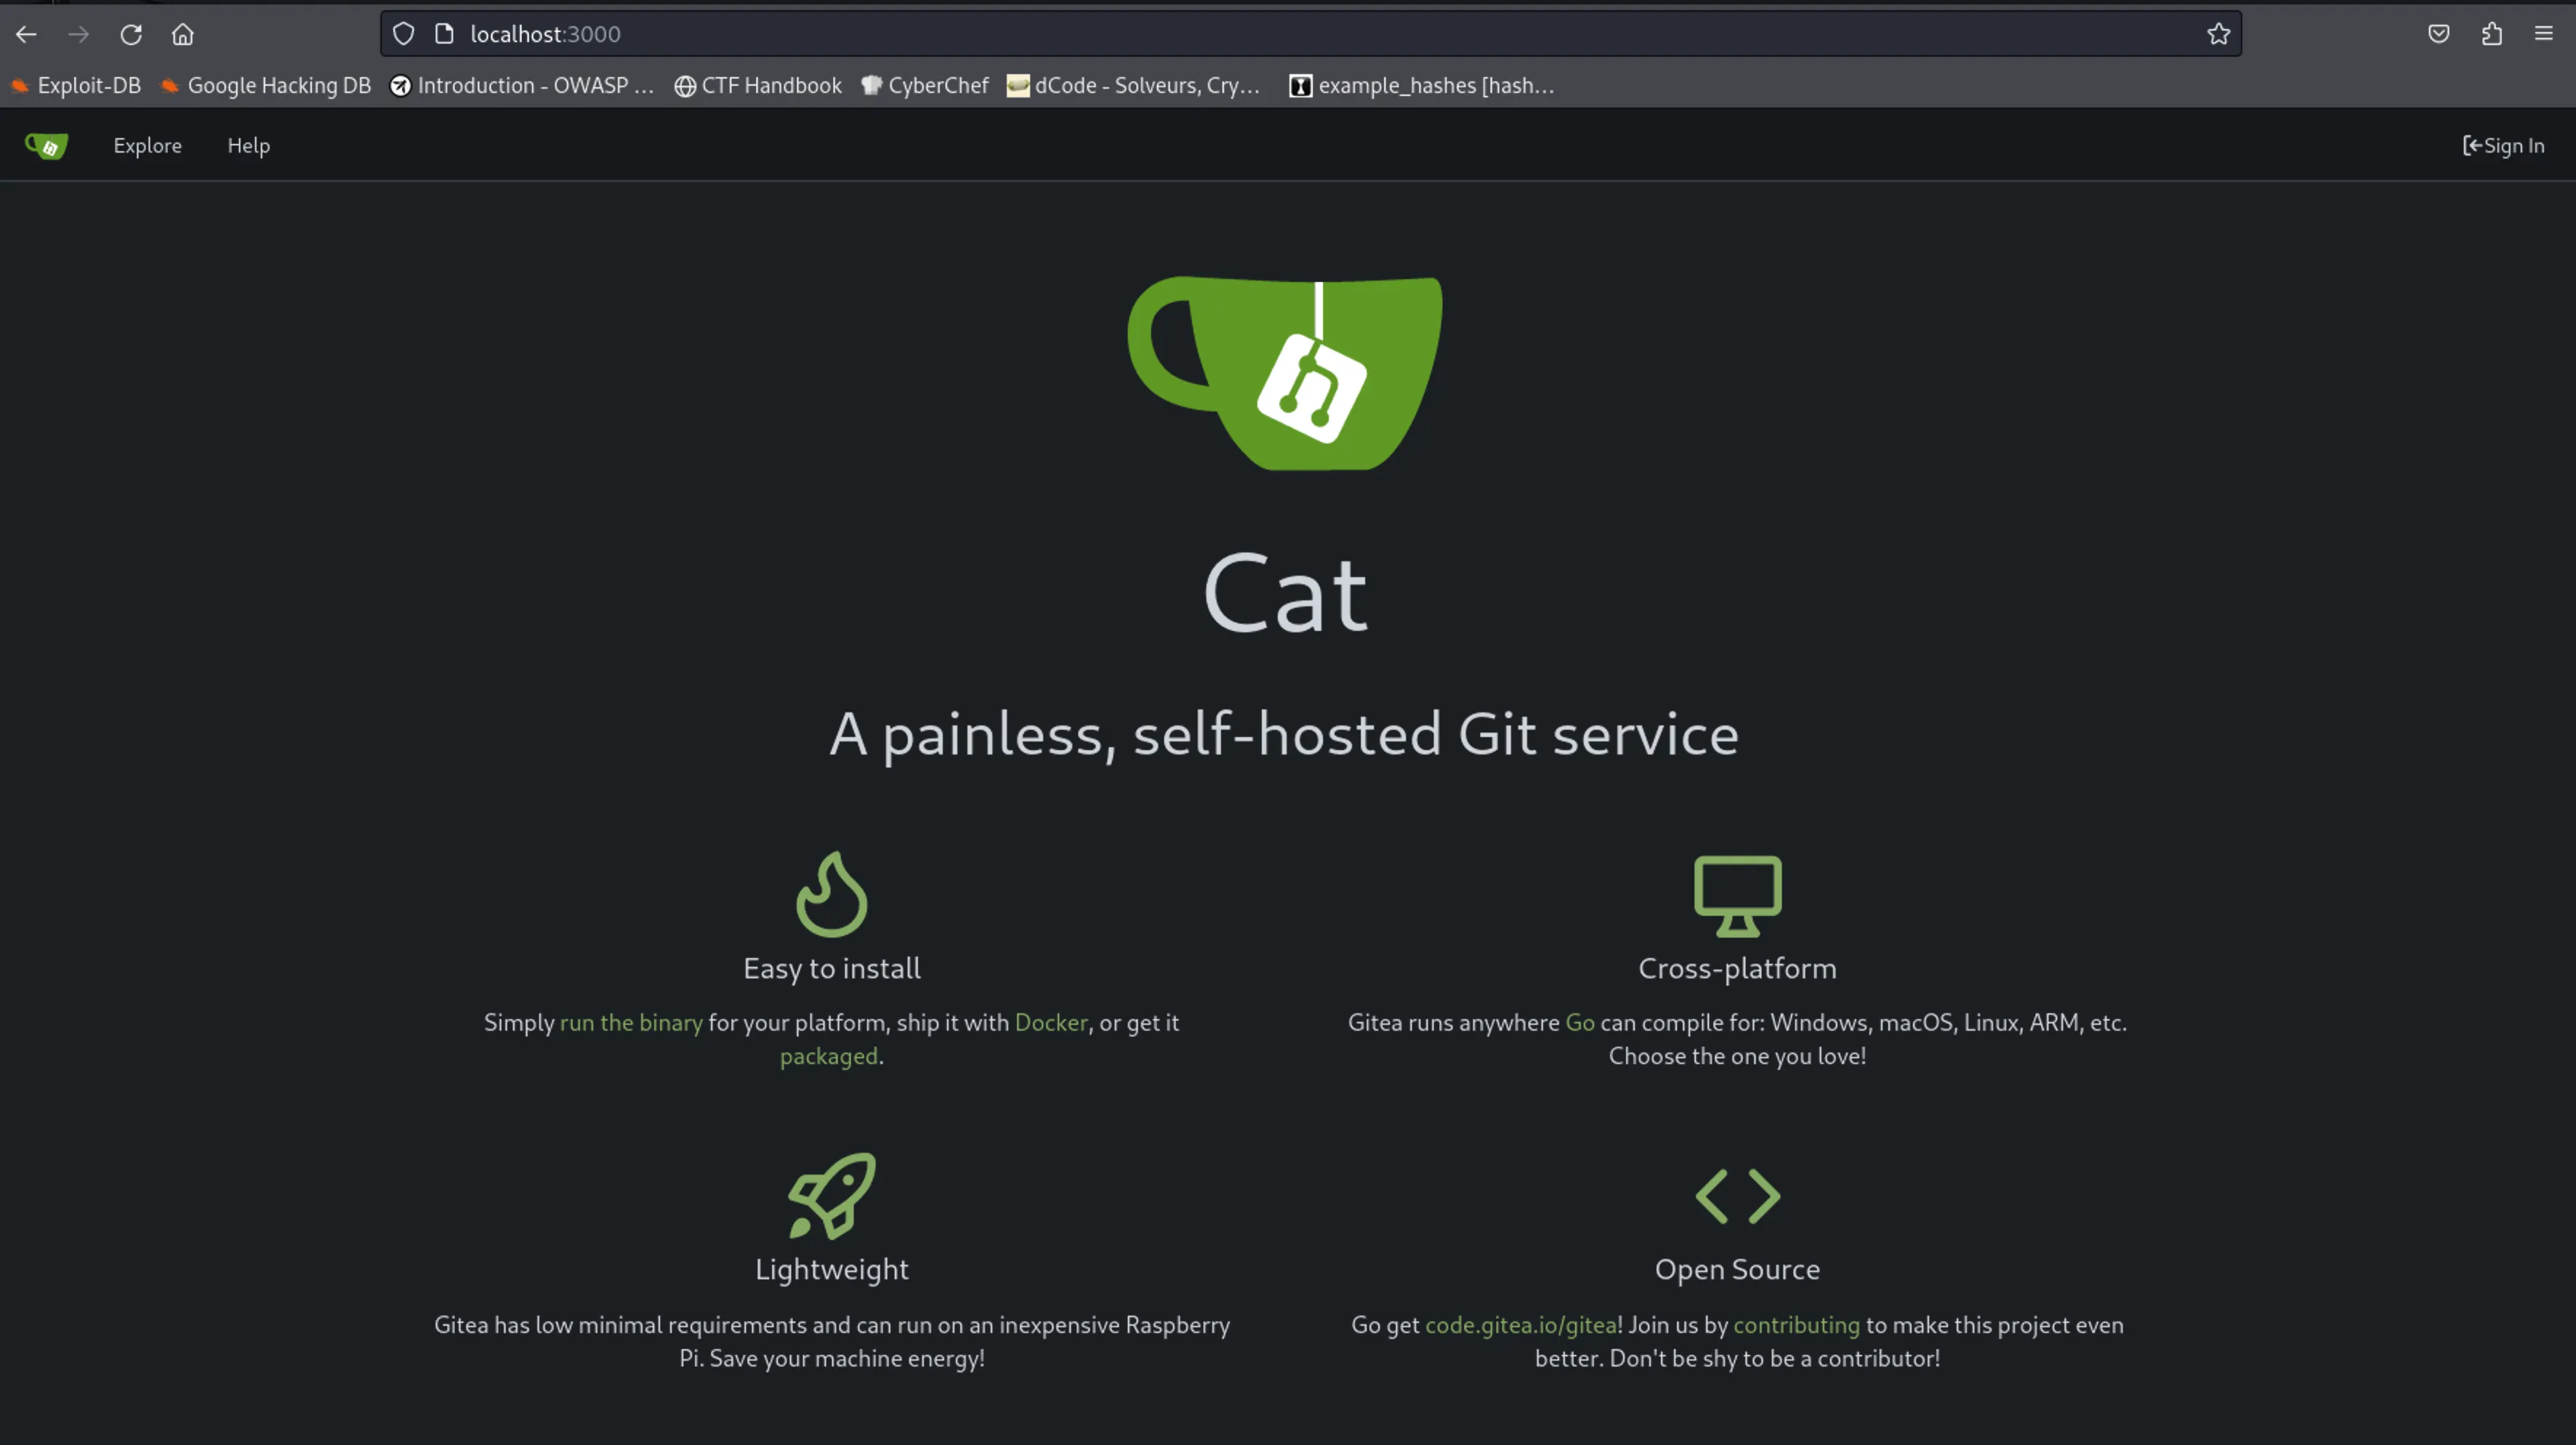The height and width of the screenshot is (1445, 2576).
Task: Click the rocket Lightweight icon
Action: (832, 1196)
